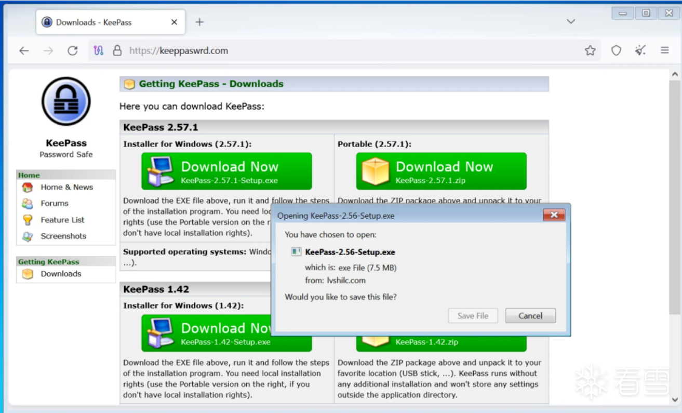
Task: Open the browser hamburger menu
Action: pyautogui.click(x=664, y=50)
